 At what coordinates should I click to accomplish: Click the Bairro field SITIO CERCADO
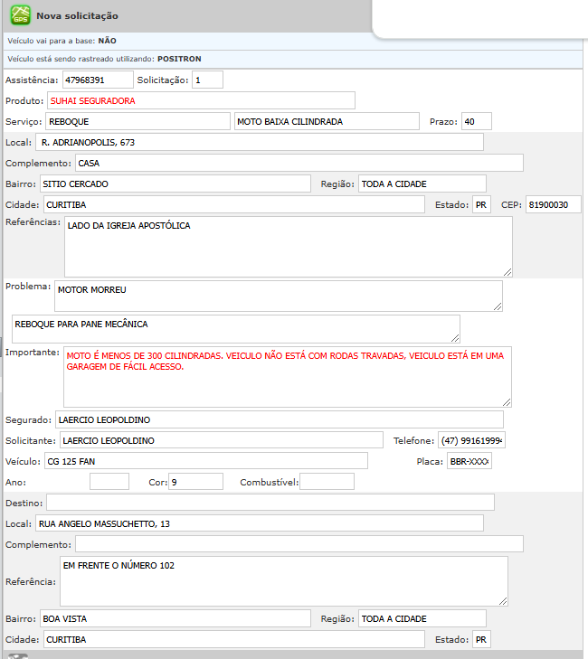175,184
